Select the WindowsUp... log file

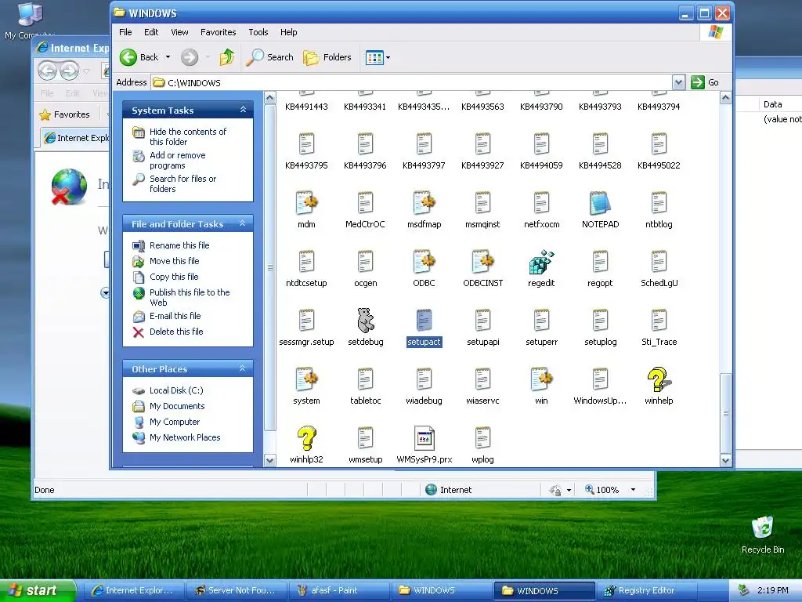click(600, 386)
